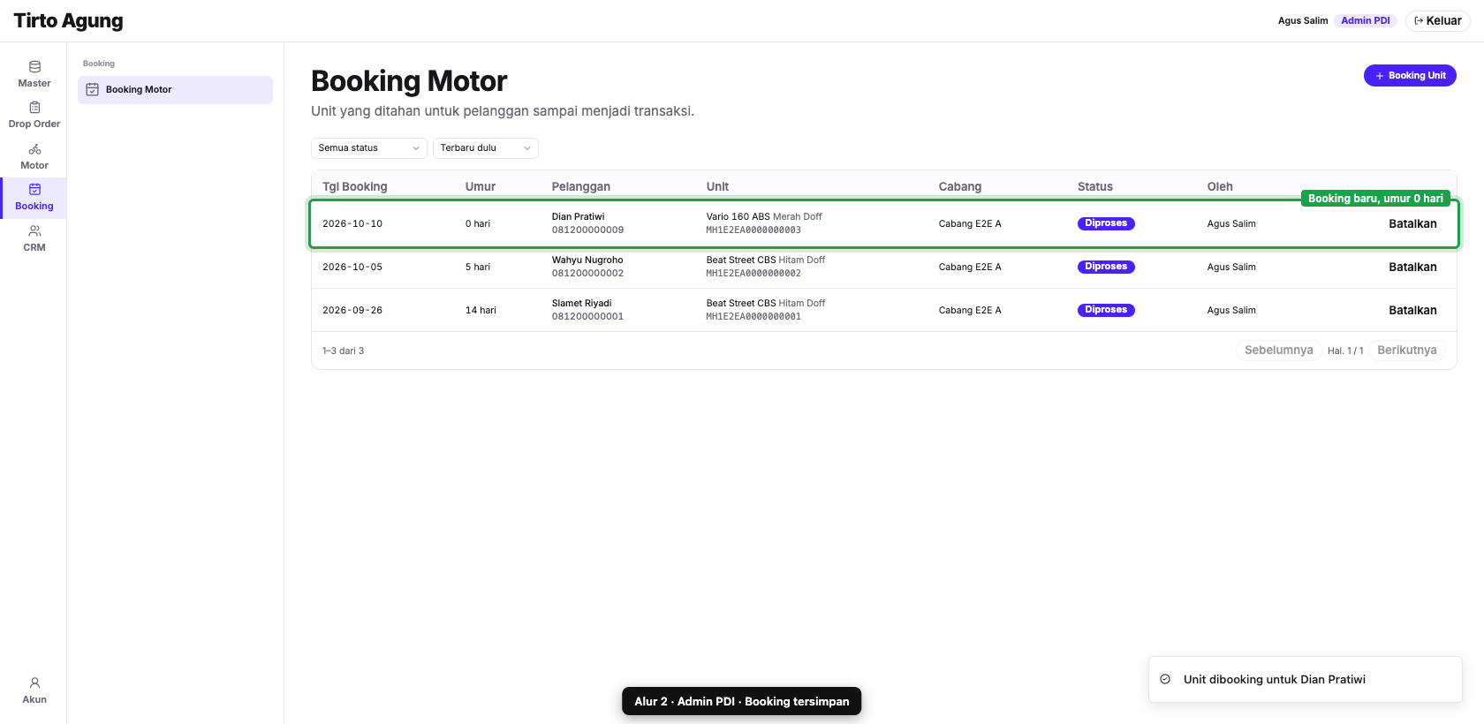Go to next page with Berikutnya

[1406, 351]
